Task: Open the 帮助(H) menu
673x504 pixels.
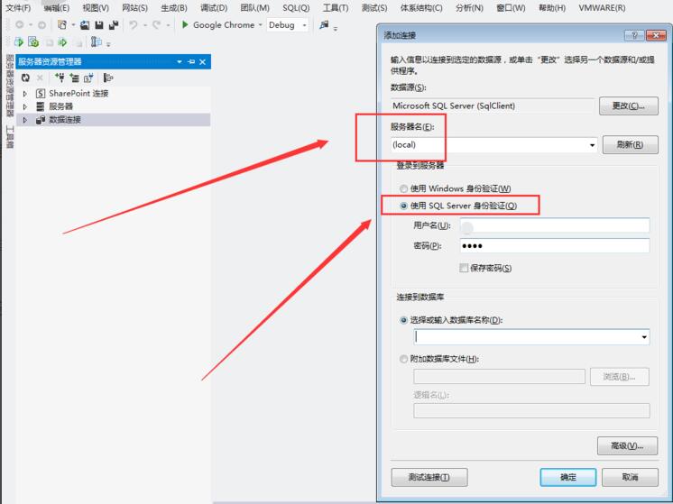Action: (552, 8)
